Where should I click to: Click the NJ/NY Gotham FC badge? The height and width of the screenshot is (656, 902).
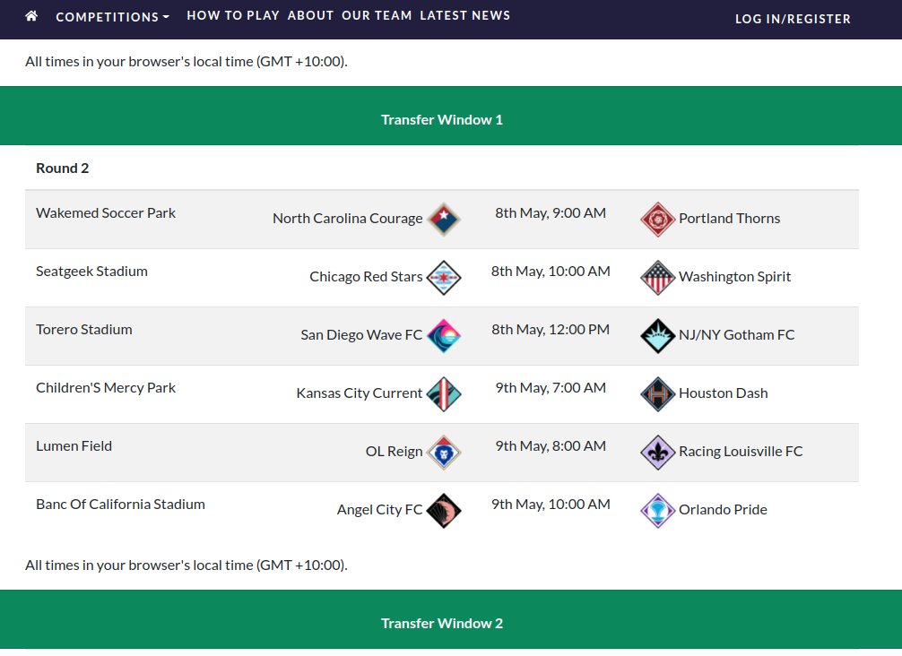[x=657, y=336]
